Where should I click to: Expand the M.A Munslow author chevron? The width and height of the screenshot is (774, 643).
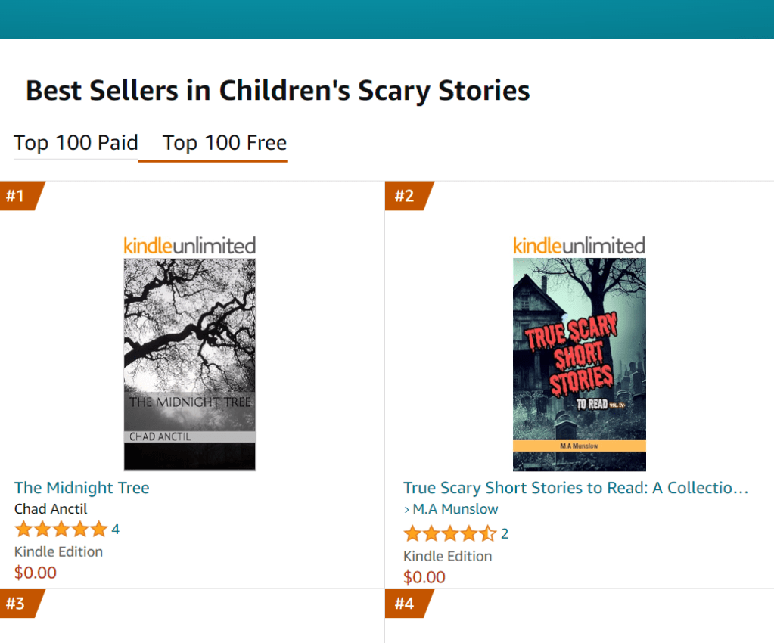(406, 509)
